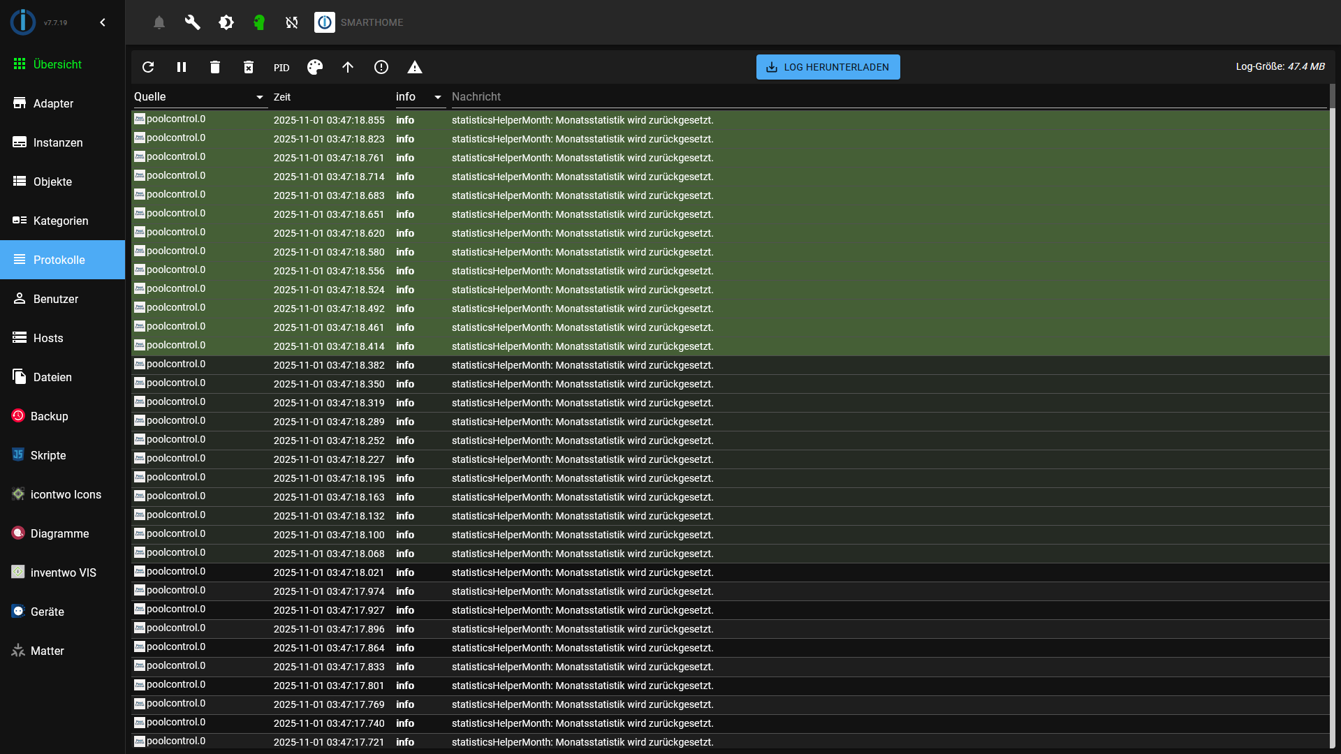1341x754 pixels.
Task: Show error messages via warning triangle icon
Action: click(x=416, y=67)
